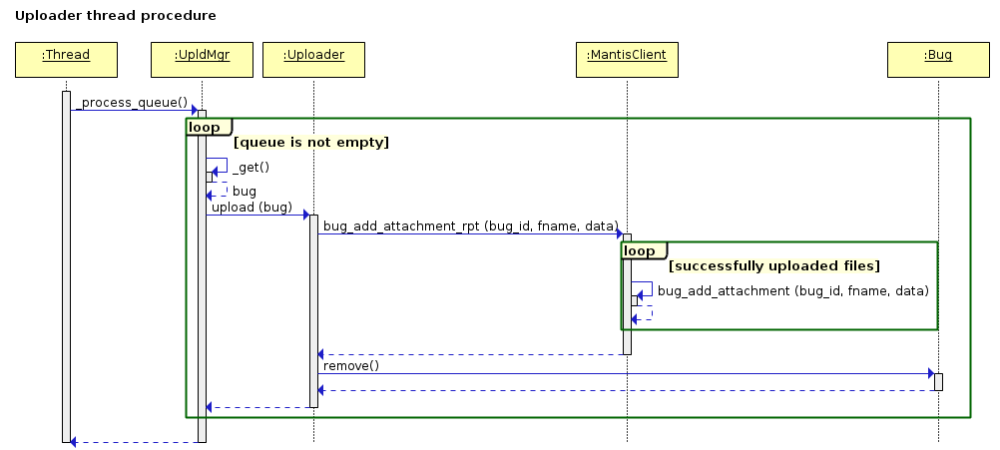Click the _get() self-call label
This screenshot has width=1000, height=450.
[250, 167]
